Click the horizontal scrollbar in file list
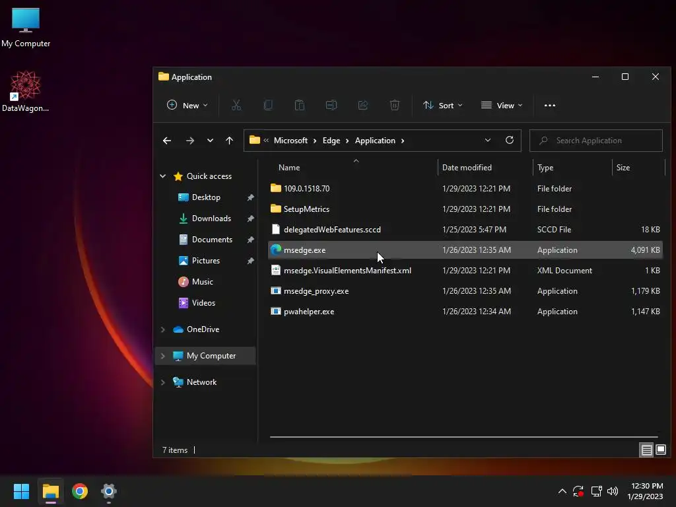676x507 pixels. tap(463, 437)
